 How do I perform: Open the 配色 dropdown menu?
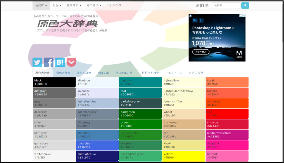coord(57,6)
